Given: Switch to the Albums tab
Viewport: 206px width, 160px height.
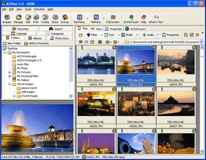Looking at the screenshot, I should coord(35,38).
